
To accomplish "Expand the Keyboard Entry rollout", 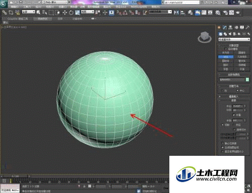I will [234, 96].
